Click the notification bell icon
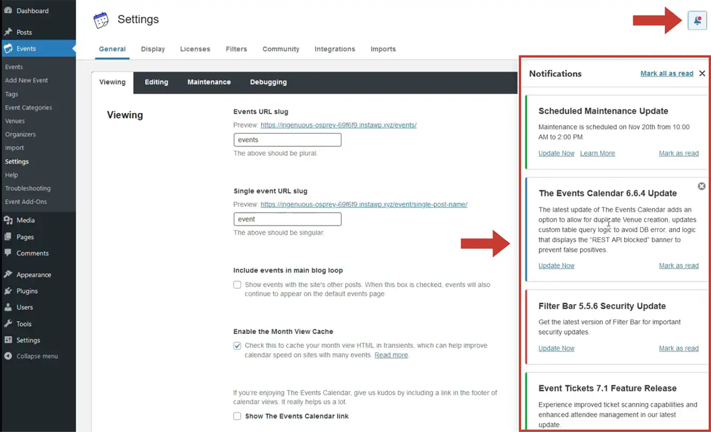 point(697,21)
